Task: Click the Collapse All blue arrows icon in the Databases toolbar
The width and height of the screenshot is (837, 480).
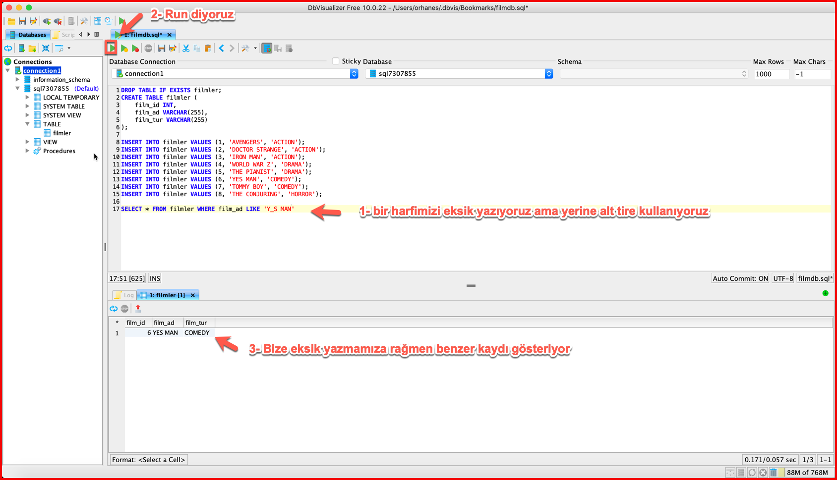Action: coord(46,48)
